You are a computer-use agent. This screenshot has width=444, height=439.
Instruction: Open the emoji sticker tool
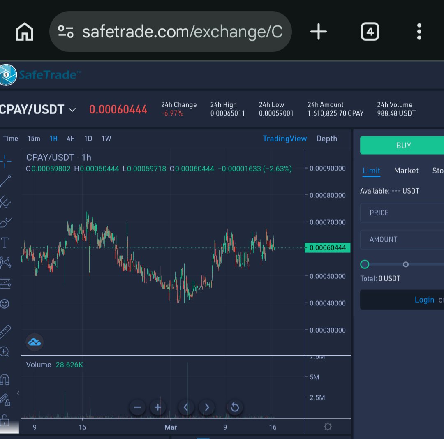pyautogui.click(x=5, y=303)
